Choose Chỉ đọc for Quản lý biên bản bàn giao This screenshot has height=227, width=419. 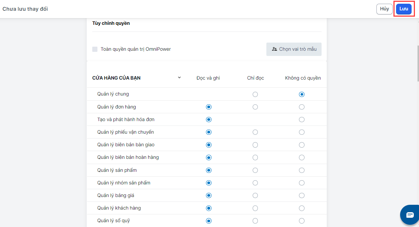pos(255,145)
